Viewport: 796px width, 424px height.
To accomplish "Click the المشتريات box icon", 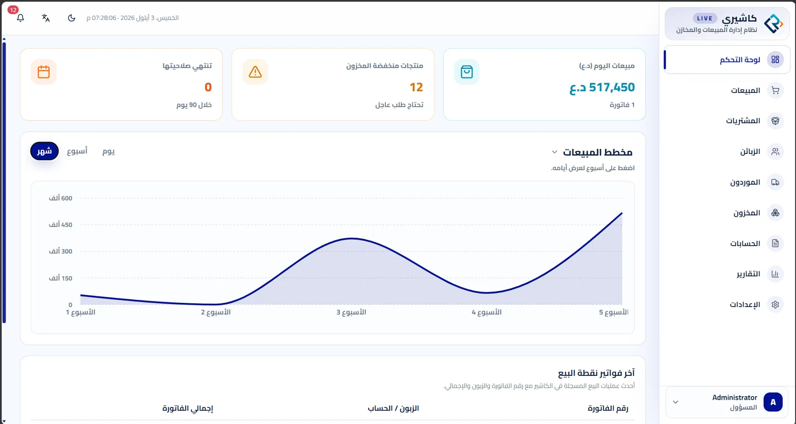I will click(775, 121).
